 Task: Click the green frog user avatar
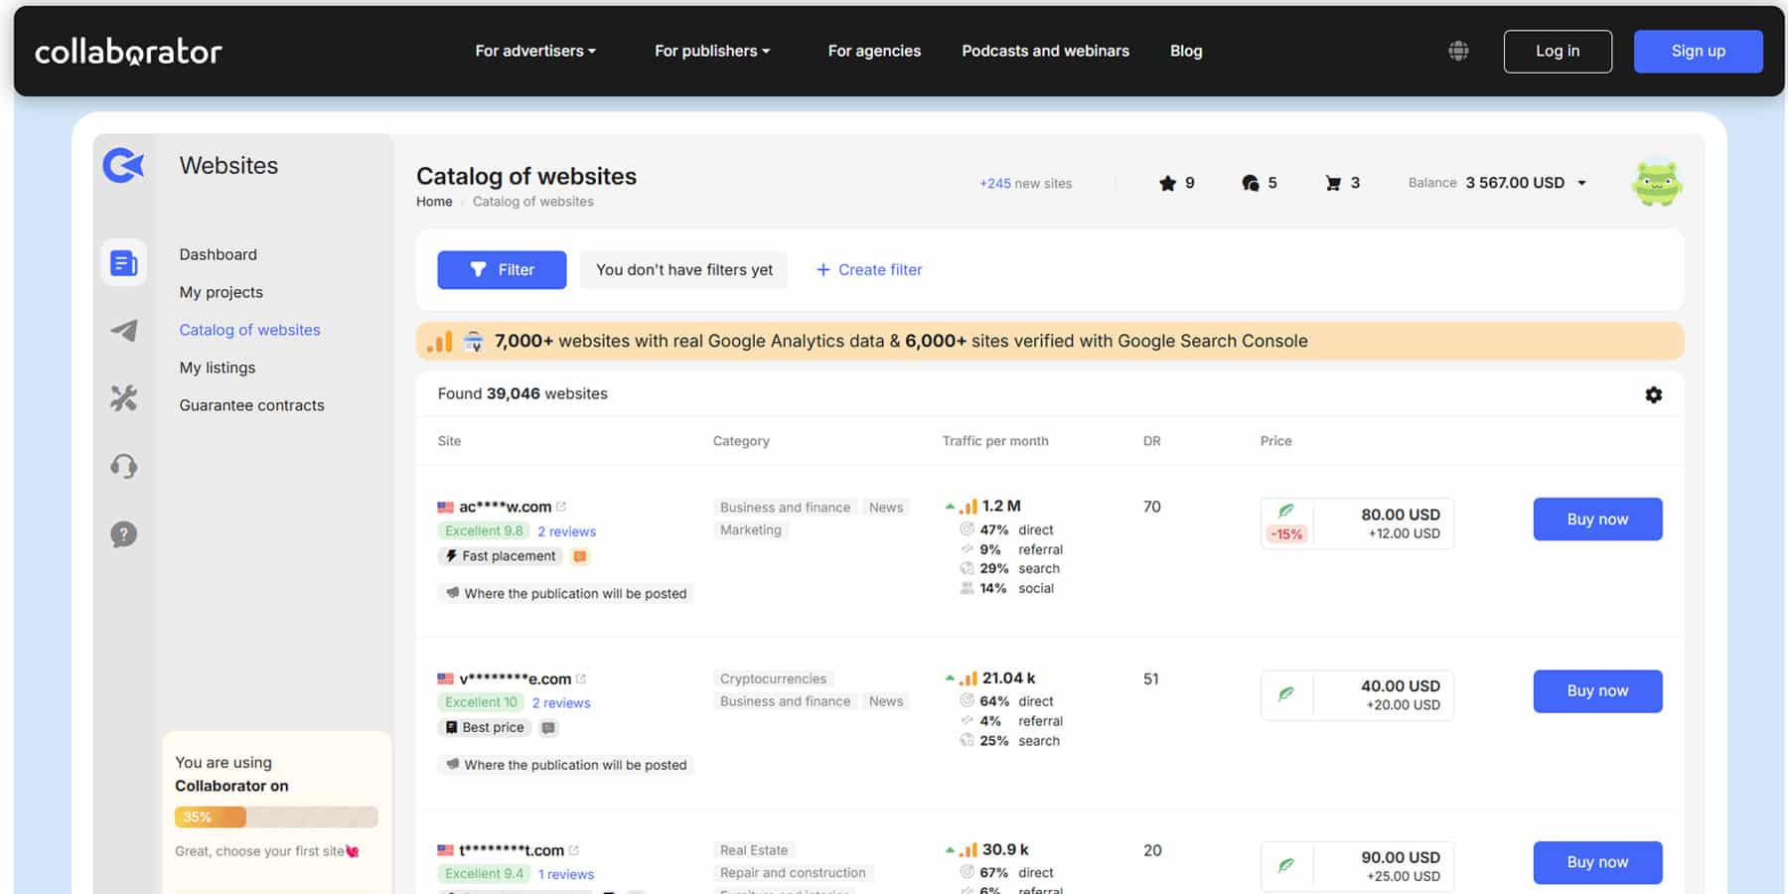coord(1656,184)
